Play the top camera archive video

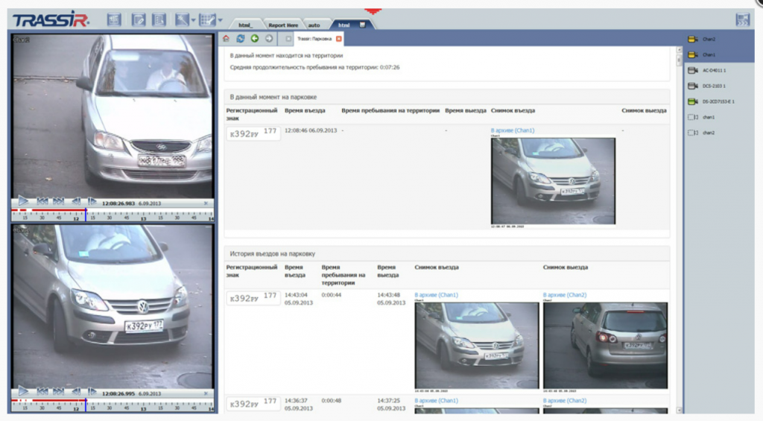click(x=23, y=200)
